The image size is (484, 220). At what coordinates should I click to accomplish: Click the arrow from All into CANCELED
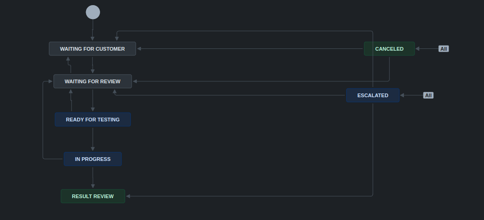click(x=426, y=49)
